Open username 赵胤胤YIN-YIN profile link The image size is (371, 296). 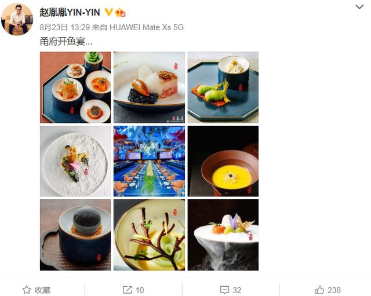coord(70,12)
